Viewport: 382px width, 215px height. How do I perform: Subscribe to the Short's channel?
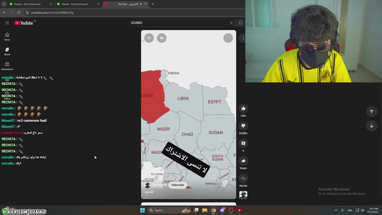pyautogui.click(x=178, y=185)
